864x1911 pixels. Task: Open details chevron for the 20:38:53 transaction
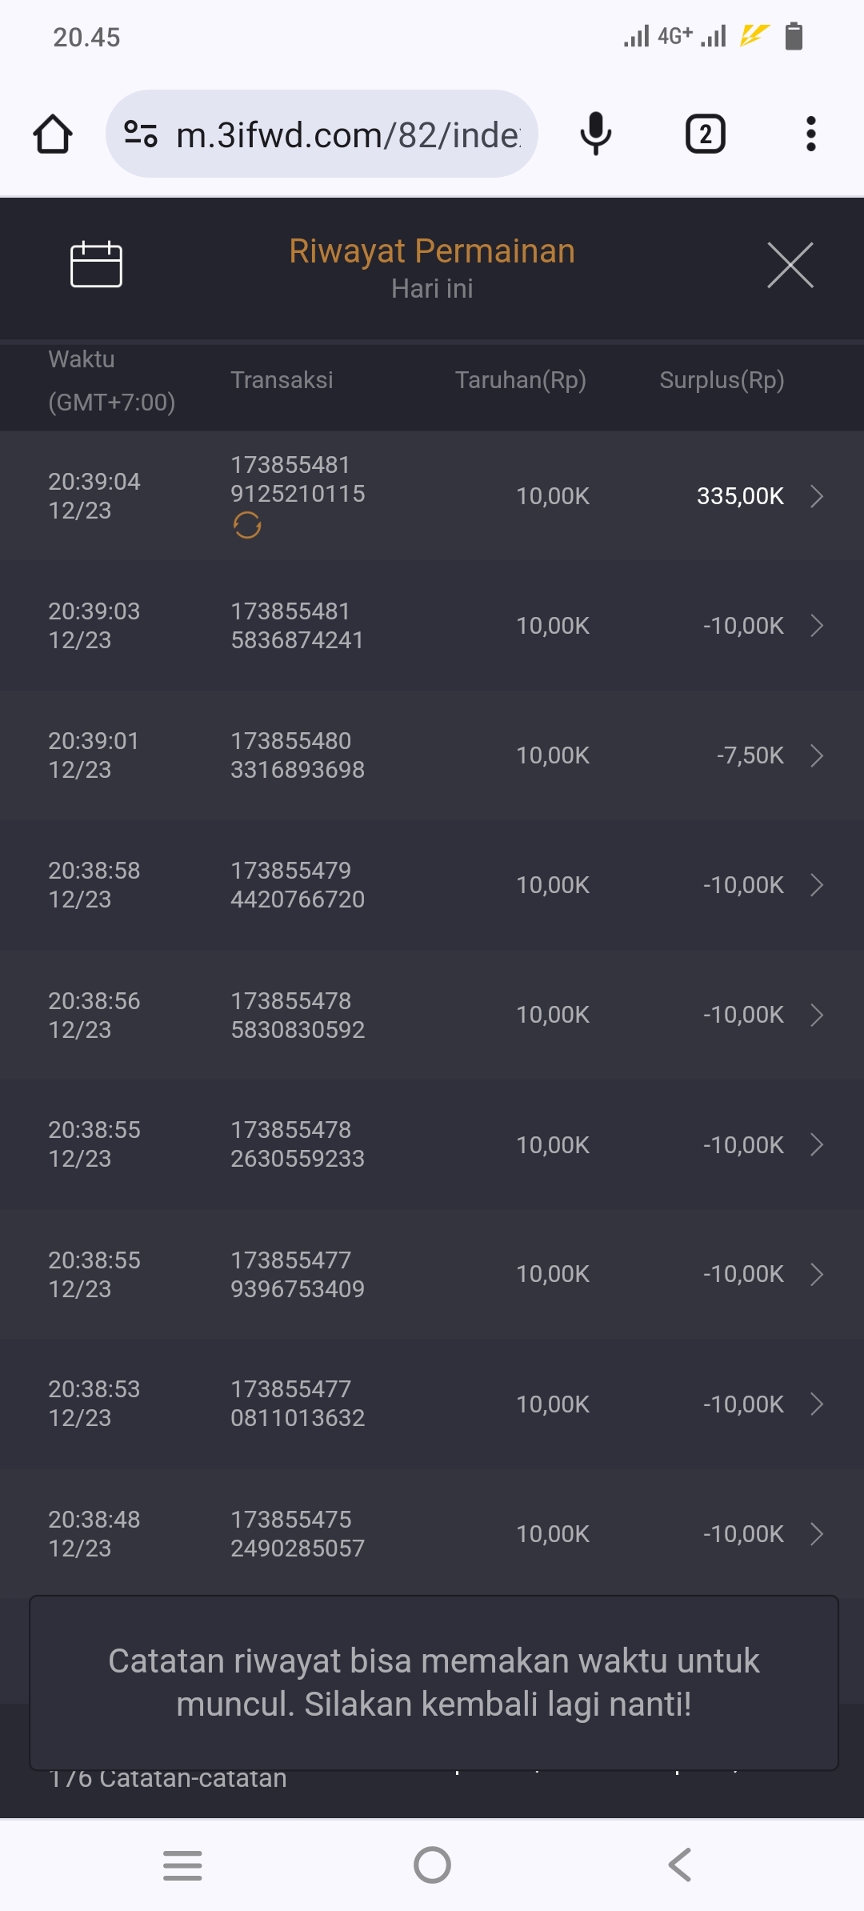tap(816, 1404)
